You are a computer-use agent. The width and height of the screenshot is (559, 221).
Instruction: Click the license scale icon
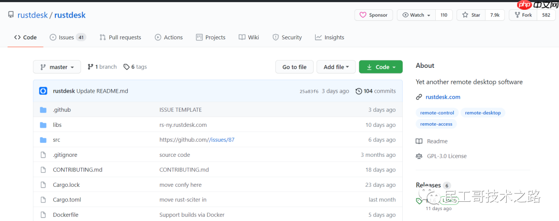pyautogui.click(x=419, y=156)
